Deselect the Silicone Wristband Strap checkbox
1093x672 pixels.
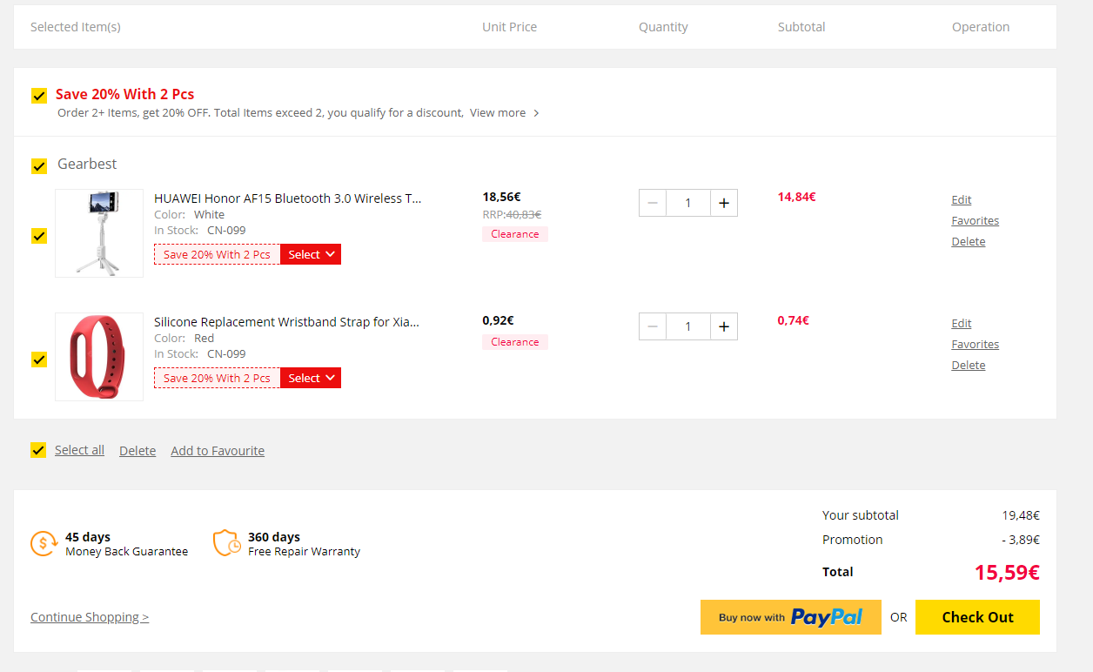(x=39, y=360)
